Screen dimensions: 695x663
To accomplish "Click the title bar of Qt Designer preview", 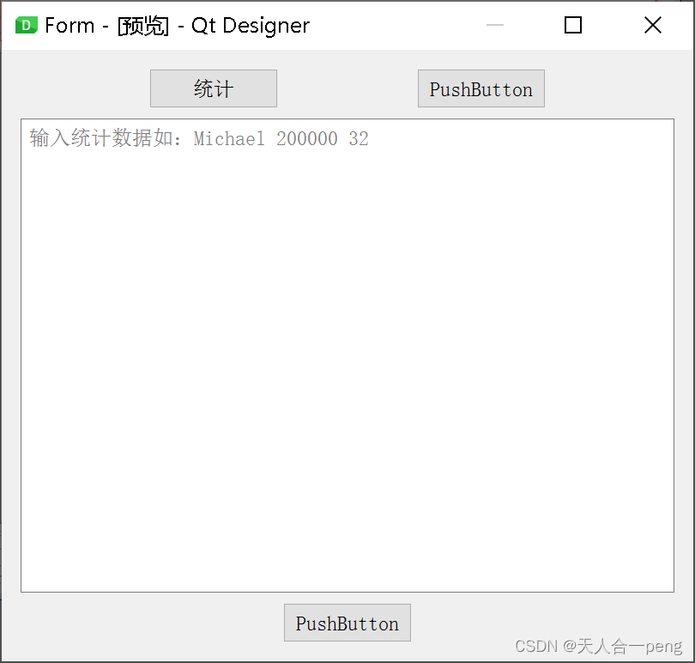I will pyautogui.click(x=257, y=25).
